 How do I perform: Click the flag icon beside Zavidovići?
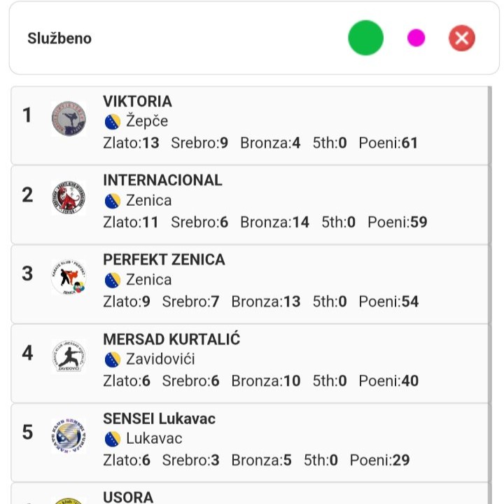point(112,360)
